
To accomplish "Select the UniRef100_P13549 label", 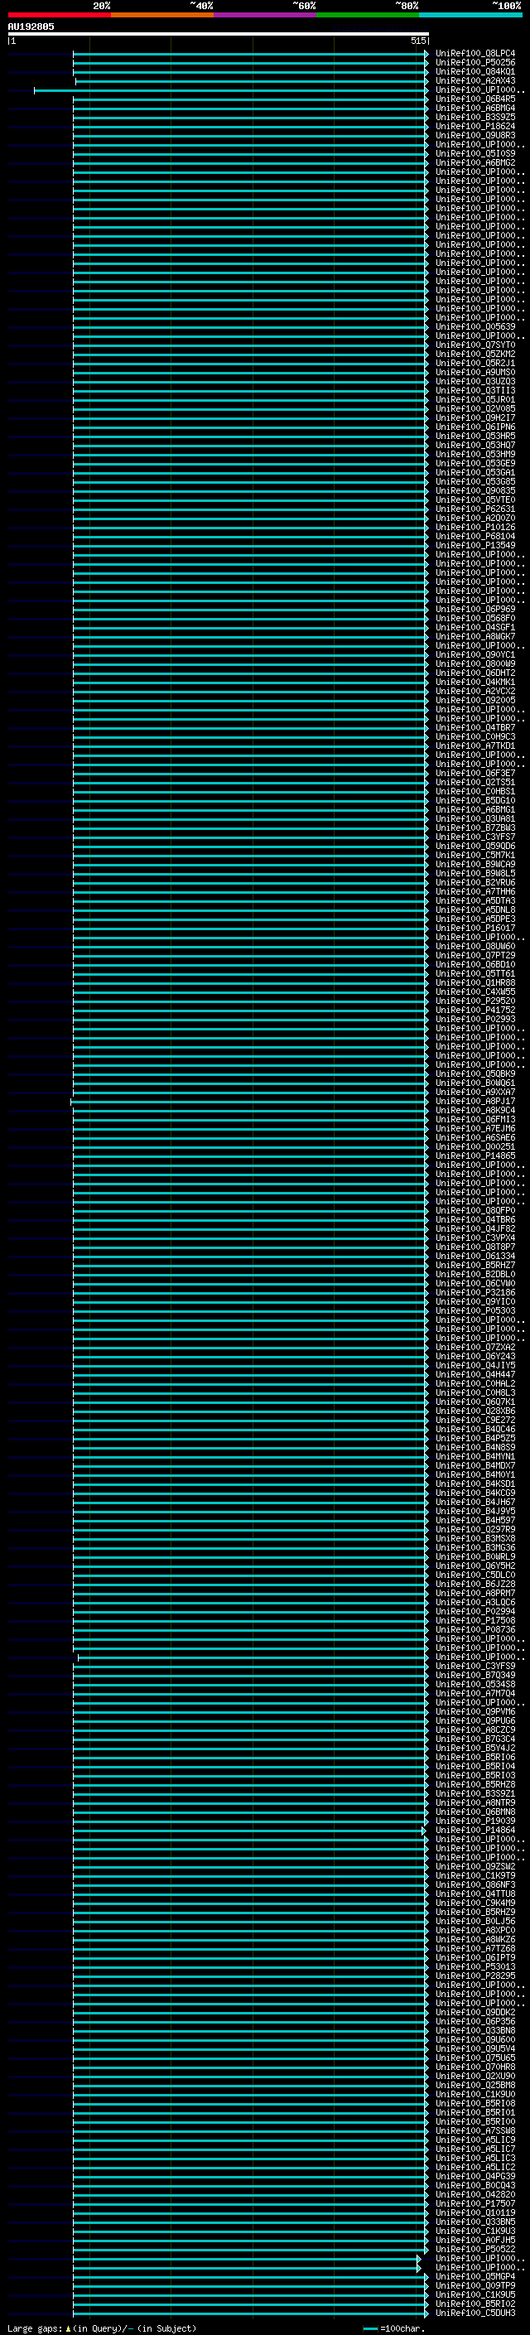I will pyautogui.click(x=475, y=546).
